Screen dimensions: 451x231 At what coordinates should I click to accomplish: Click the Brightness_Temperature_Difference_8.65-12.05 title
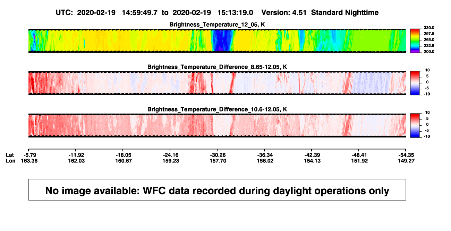click(217, 67)
